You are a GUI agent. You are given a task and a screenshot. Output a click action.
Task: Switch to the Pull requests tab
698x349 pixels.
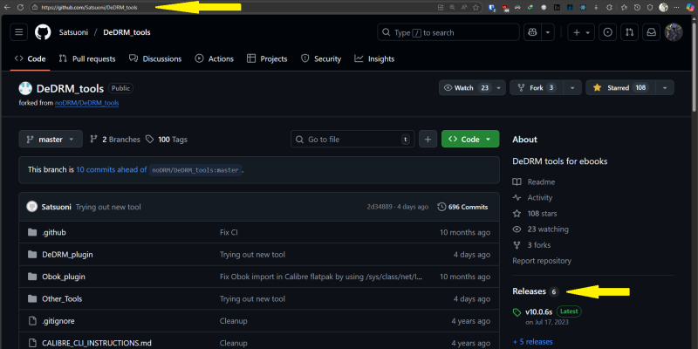pyautogui.click(x=87, y=59)
